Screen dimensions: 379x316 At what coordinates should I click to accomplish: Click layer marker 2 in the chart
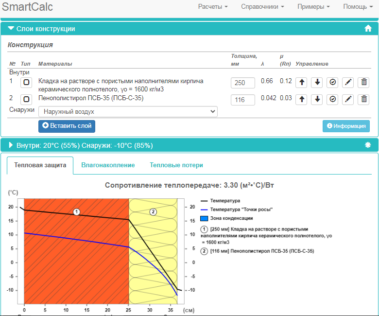[x=153, y=212]
